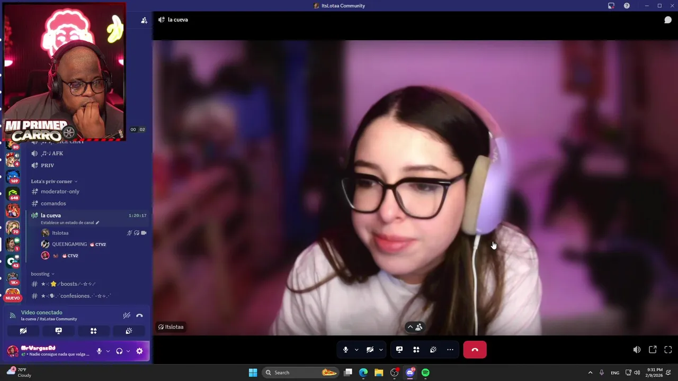The height and width of the screenshot is (381, 678).
Task: Adjust call volume speaker icon
Action: [x=637, y=350]
